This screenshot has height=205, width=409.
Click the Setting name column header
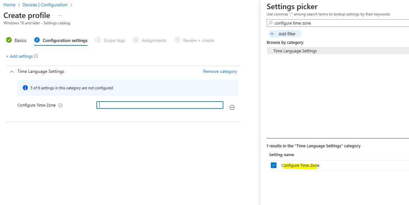[x=282, y=155]
